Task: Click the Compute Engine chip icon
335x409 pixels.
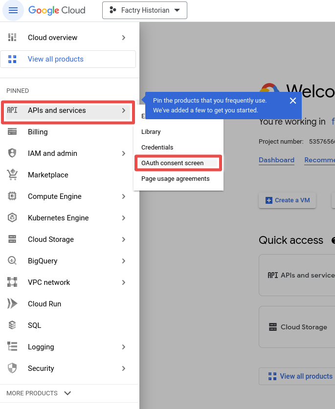Action: click(x=12, y=196)
